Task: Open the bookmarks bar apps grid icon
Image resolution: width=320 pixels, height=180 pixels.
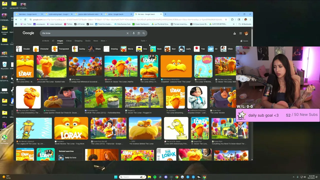Action: coord(16,24)
